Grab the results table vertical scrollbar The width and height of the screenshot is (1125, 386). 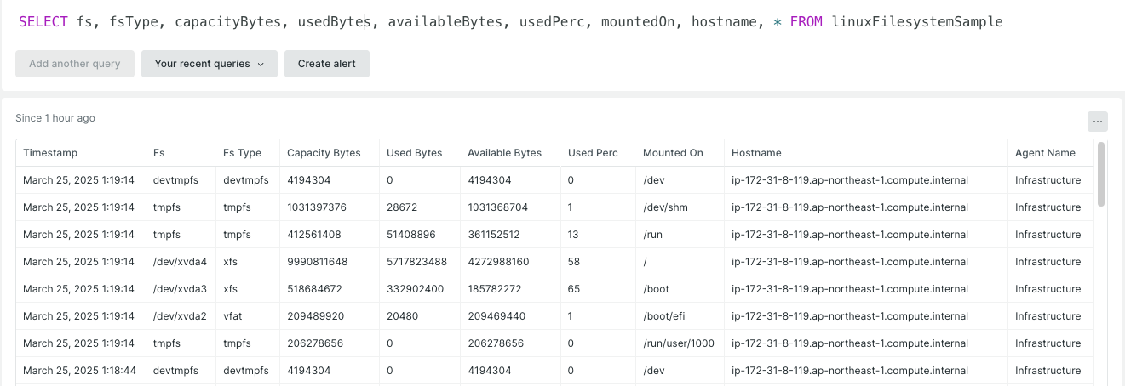(1101, 174)
